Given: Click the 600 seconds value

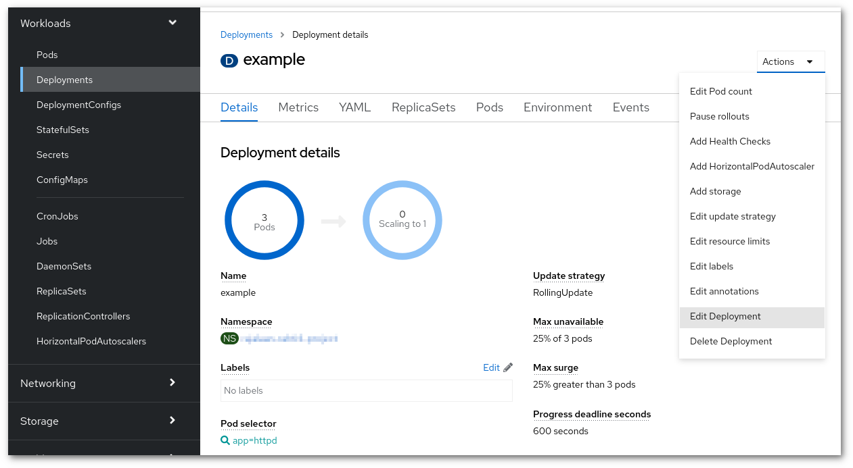Looking at the screenshot, I should click(561, 431).
